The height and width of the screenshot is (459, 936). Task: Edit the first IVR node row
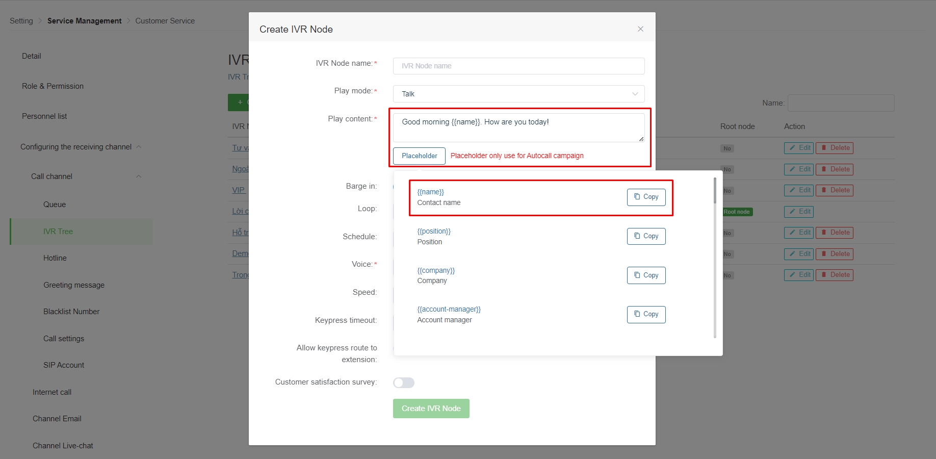798,148
